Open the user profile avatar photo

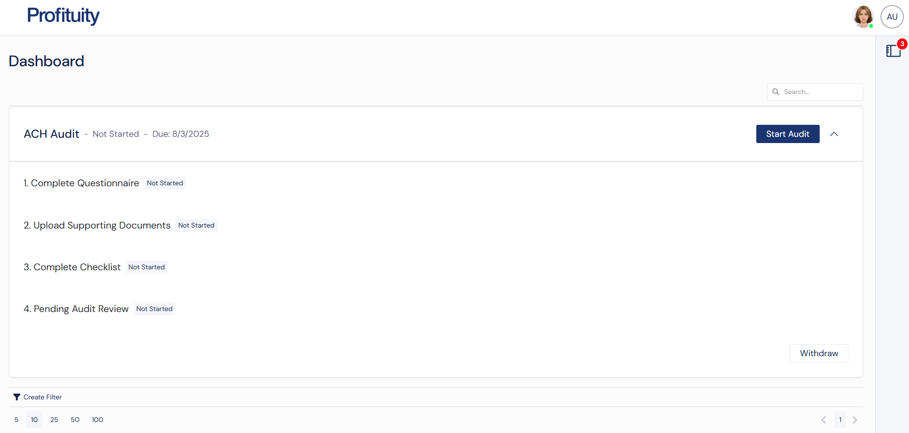[863, 16]
